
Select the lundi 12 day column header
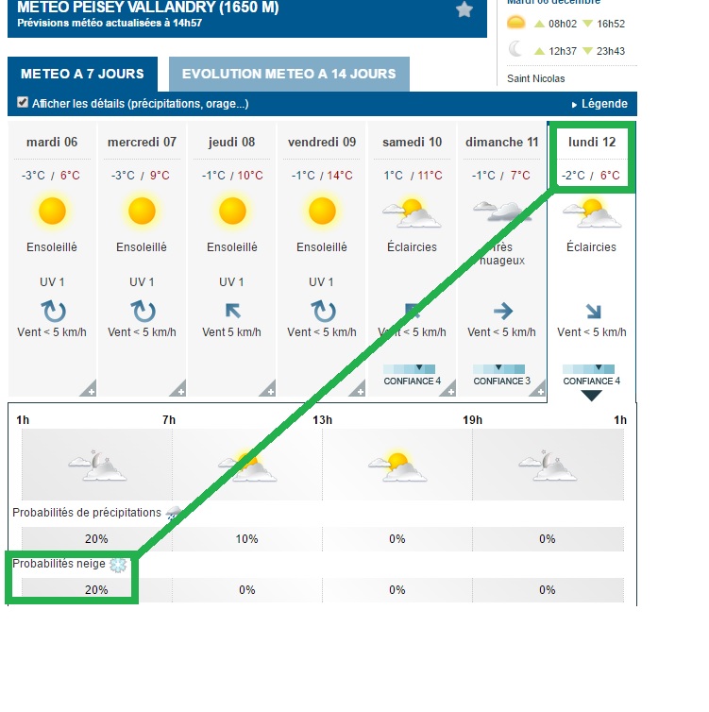coord(593,142)
